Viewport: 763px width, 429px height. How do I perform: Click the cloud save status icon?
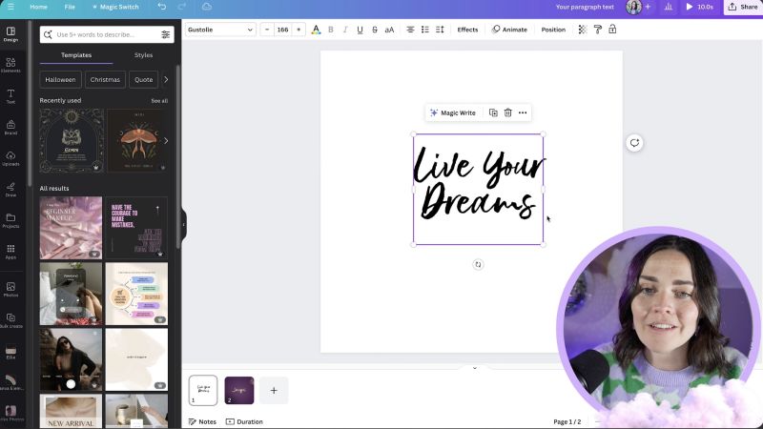[x=207, y=7]
